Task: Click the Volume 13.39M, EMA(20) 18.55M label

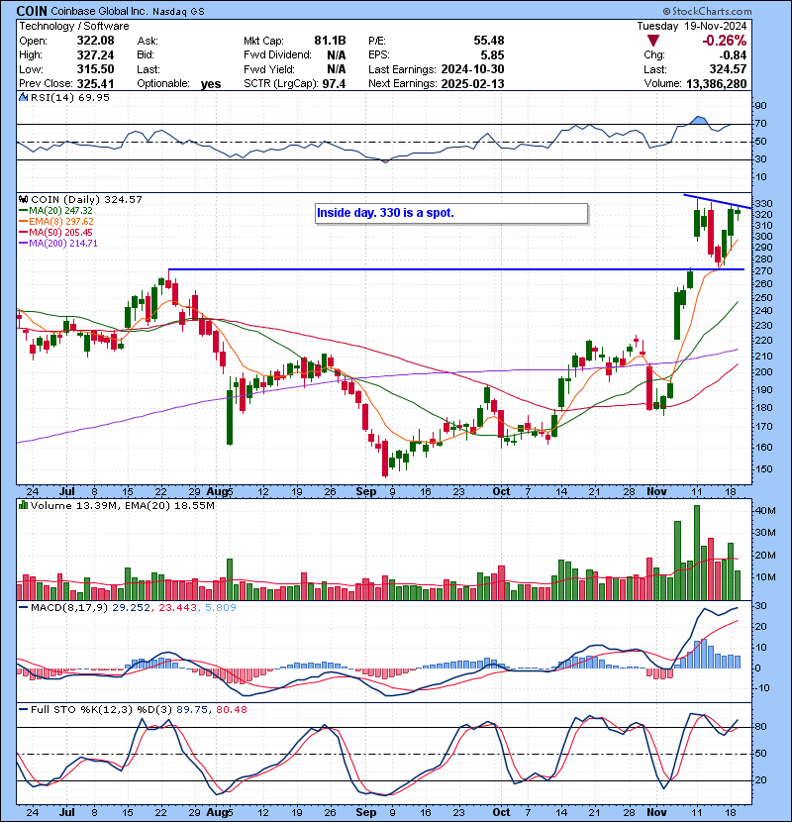Action: pos(122,506)
